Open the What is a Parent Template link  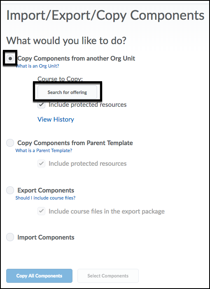click(x=44, y=150)
